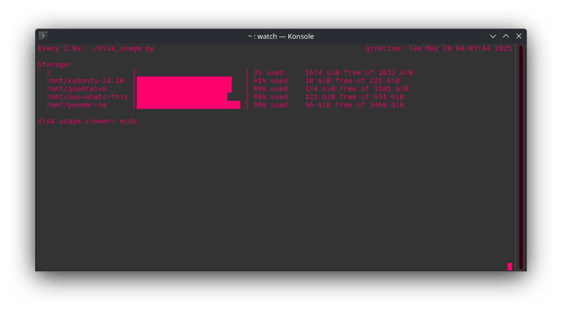
Task: Click the "Every 2.0s: ./disk_usage.py" header text
Action: click(x=96, y=48)
